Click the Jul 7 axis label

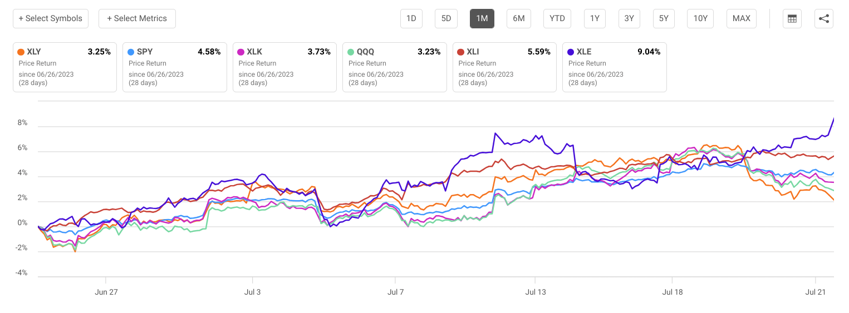click(x=395, y=292)
